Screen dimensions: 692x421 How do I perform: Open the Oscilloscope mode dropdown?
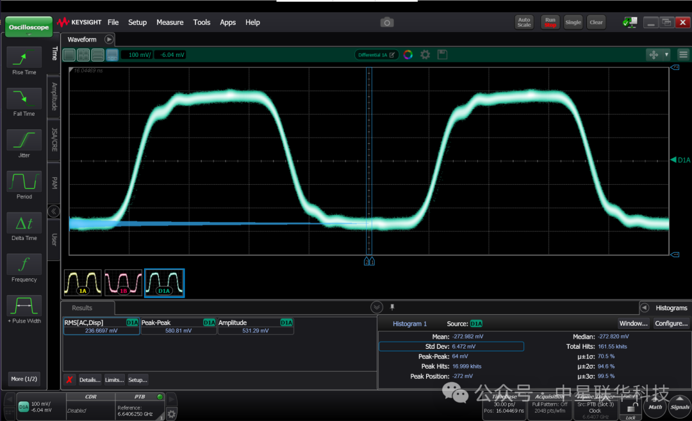tap(29, 28)
